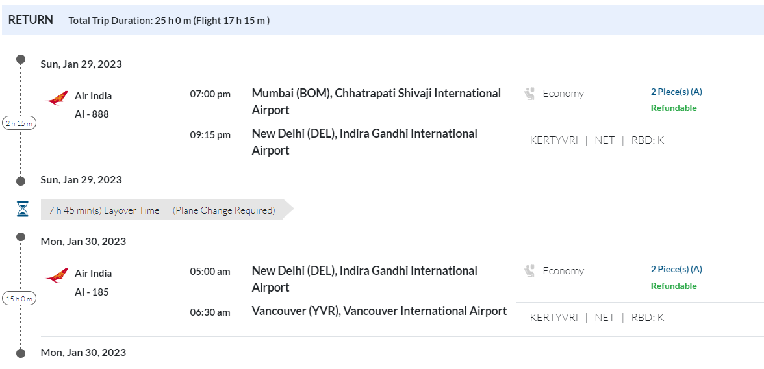Click the first timeline dot above Sun, Jan 29
764x369 pixels.
click(21, 59)
